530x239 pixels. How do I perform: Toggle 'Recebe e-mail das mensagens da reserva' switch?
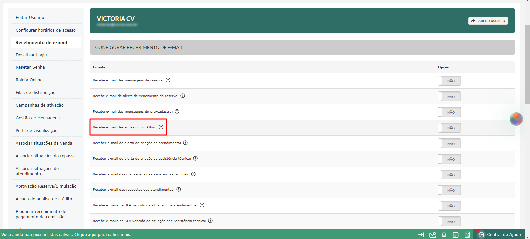pos(449,81)
